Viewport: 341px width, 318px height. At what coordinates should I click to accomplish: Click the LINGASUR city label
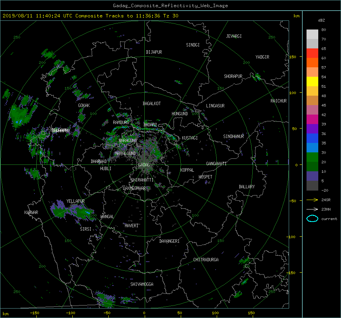(x=215, y=106)
